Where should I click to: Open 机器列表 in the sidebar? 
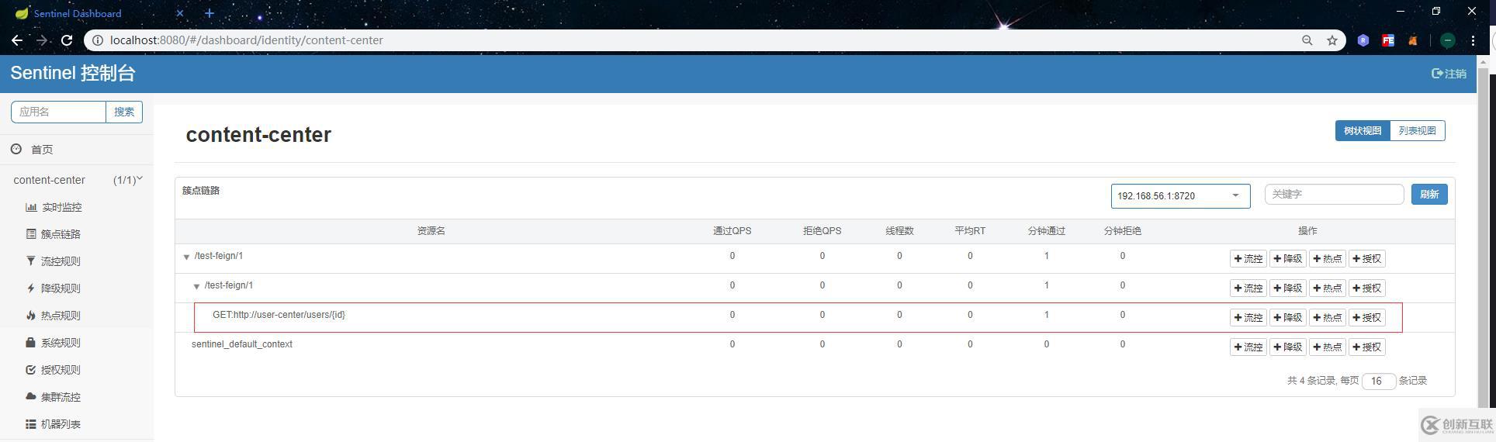coord(54,424)
